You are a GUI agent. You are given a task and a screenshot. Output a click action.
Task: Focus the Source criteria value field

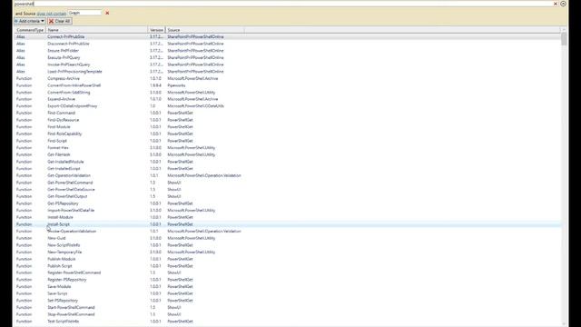[x=84, y=13]
